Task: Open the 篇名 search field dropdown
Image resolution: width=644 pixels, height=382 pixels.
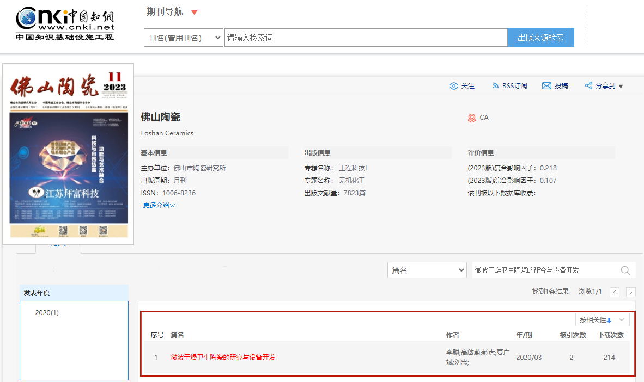Action: pos(461,269)
